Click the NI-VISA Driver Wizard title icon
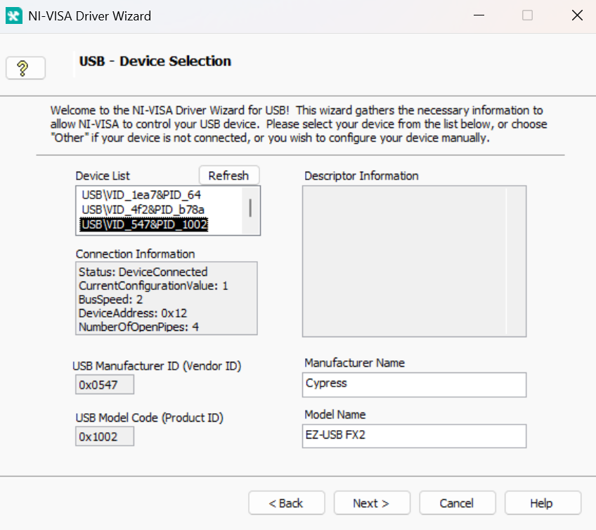The width and height of the screenshot is (596, 530). coord(14,16)
